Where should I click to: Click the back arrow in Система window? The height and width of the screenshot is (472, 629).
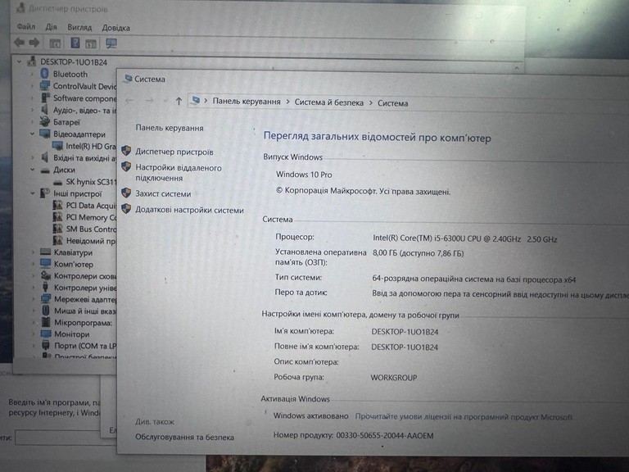pyautogui.click(x=129, y=101)
